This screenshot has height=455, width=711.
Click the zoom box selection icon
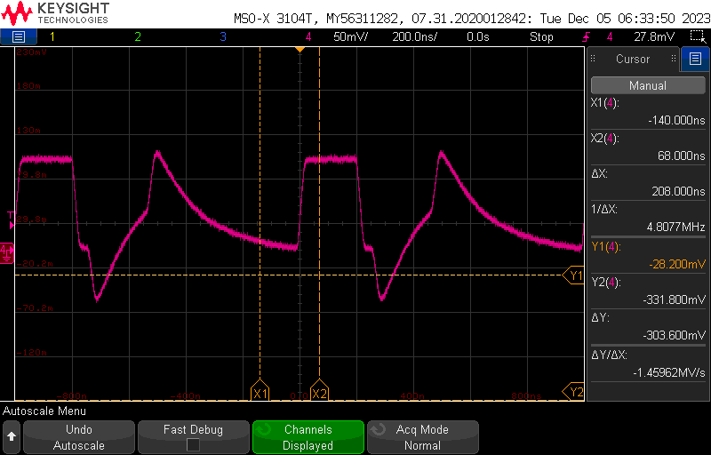pos(697,36)
